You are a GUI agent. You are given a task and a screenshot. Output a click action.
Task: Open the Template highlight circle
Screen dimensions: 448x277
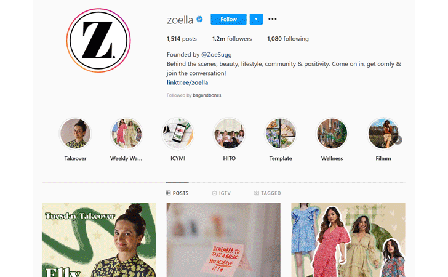point(280,134)
